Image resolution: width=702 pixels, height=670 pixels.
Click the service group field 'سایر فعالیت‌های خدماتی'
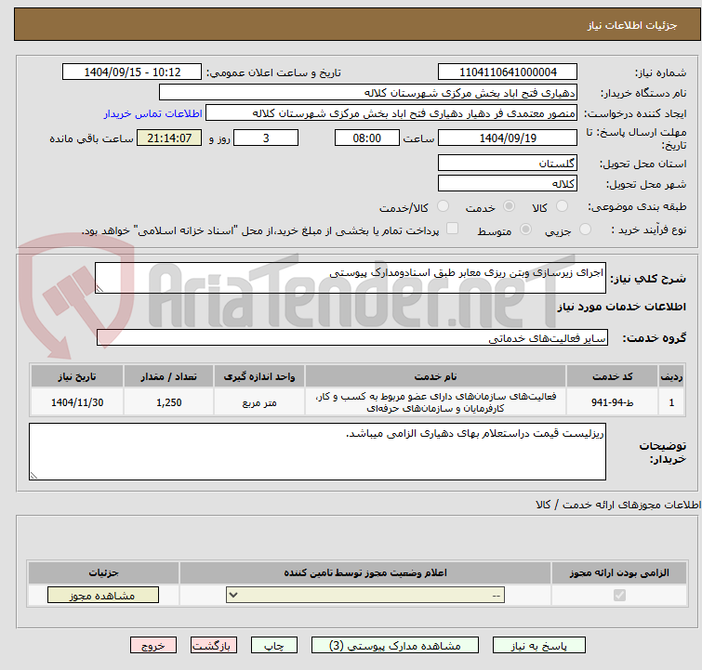(x=352, y=338)
